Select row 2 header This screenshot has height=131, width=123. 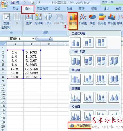click(3, 52)
